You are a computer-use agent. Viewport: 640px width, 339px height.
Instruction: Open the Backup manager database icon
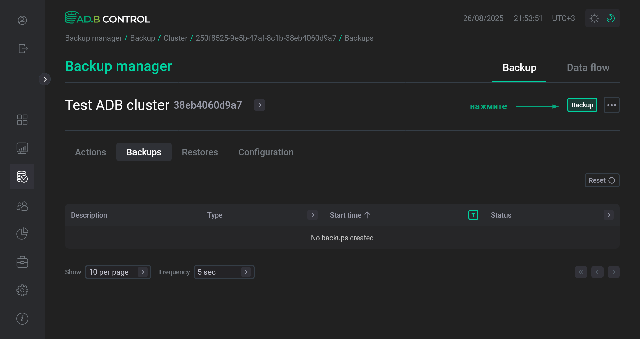(x=22, y=176)
